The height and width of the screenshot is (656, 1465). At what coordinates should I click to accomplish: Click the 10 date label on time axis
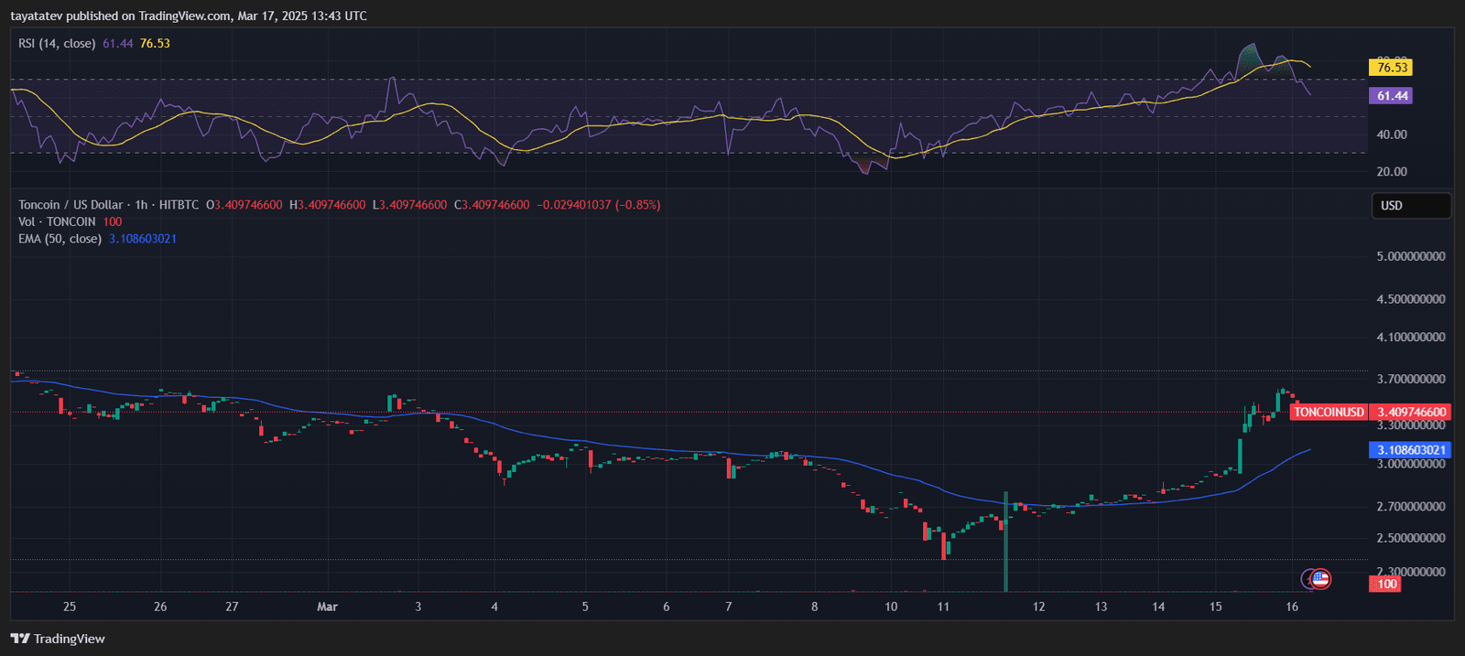891,607
